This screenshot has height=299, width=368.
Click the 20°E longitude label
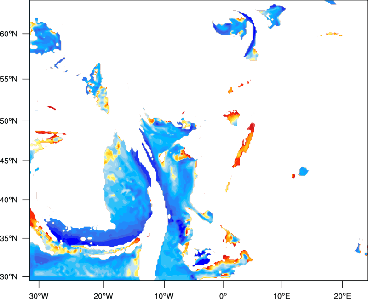[342, 296]
